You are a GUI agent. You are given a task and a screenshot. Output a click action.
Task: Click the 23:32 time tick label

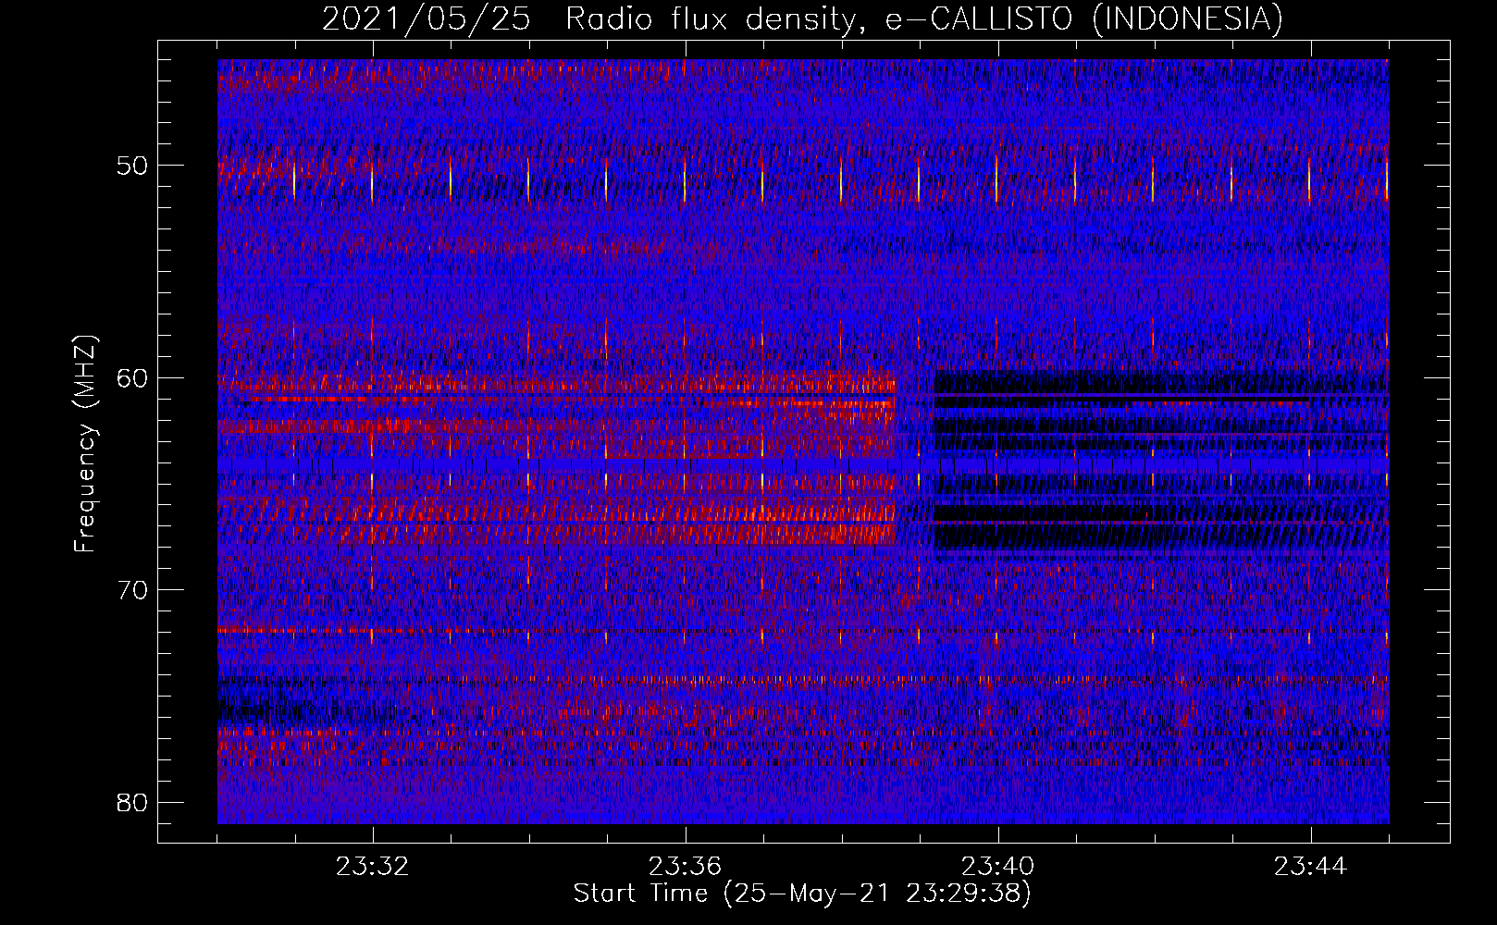(x=372, y=867)
